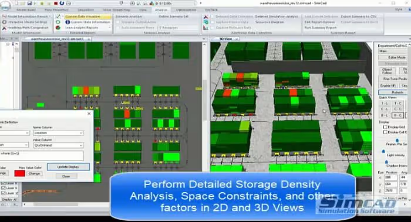Click the where clause text field
411x222 pixels.
point(42,156)
